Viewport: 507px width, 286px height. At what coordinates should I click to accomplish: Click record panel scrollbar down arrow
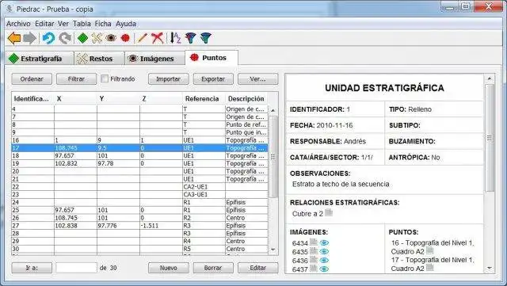(490, 268)
